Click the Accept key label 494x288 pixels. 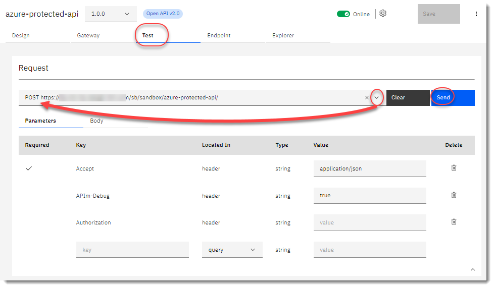pyautogui.click(x=85, y=168)
